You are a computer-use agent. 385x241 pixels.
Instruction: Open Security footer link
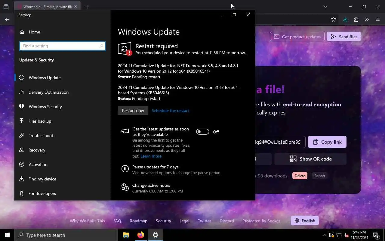(163, 221)
